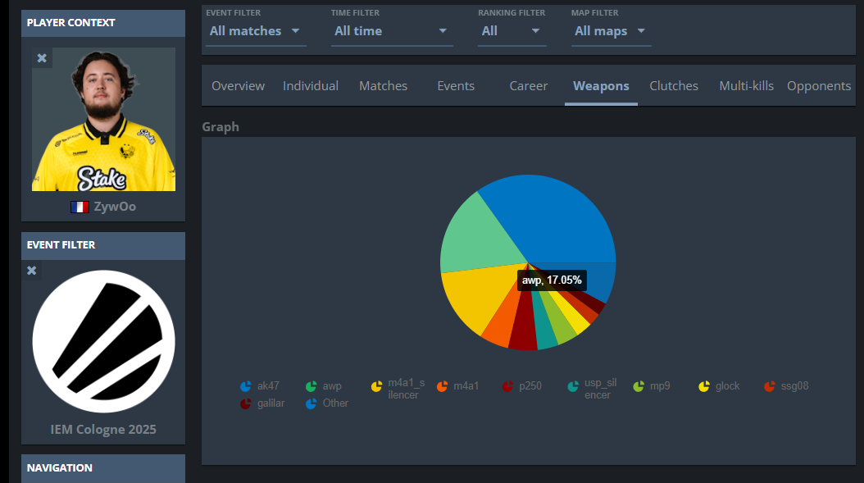
Task: Click the glock legend label
Action: point(727,386)
